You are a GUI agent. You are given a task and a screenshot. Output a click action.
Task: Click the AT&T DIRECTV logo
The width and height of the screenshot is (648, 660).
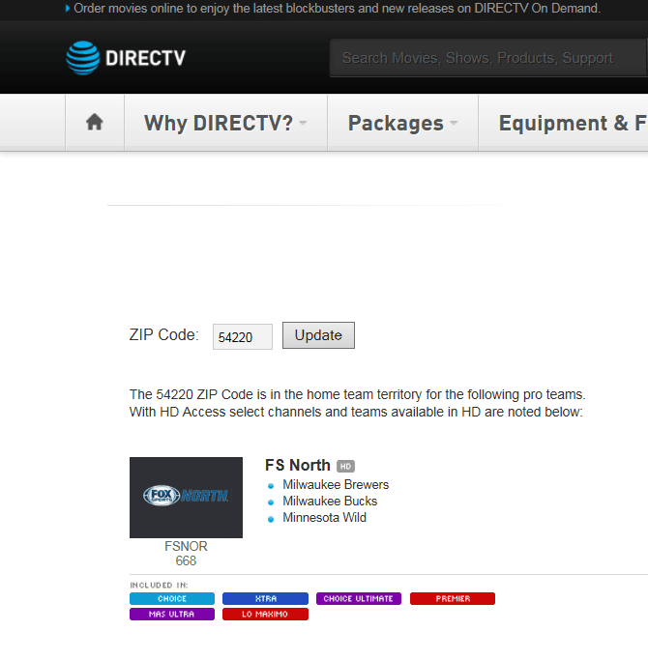(126, 58)
